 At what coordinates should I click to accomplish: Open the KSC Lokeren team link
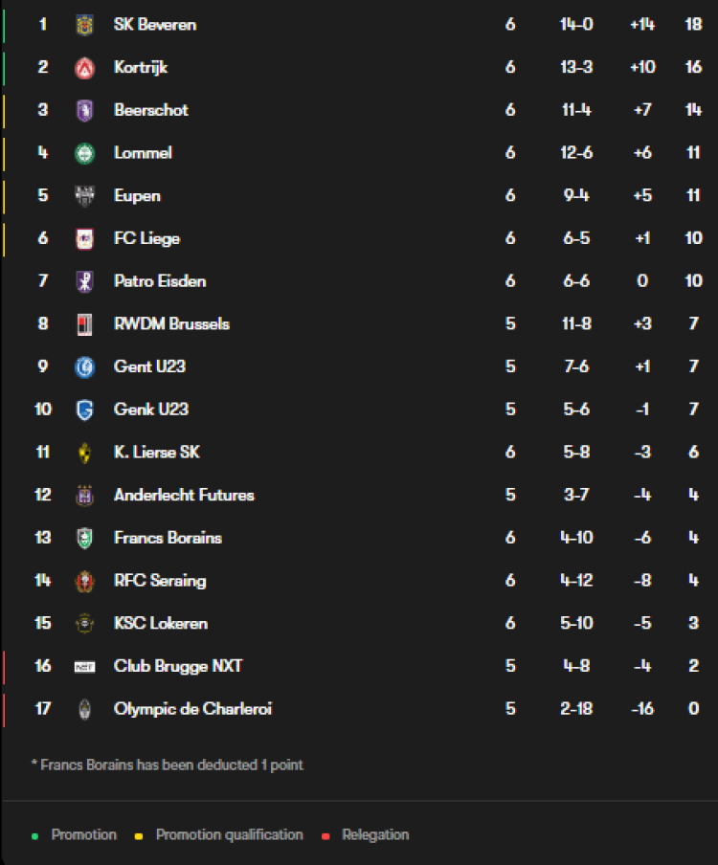(161, 623)
